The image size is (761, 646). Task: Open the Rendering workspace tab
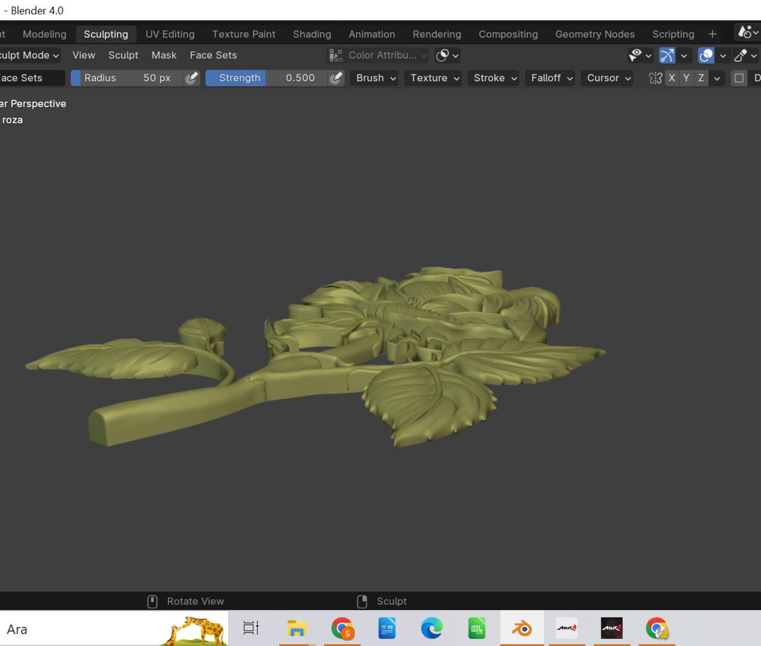[x=437, y=34]
